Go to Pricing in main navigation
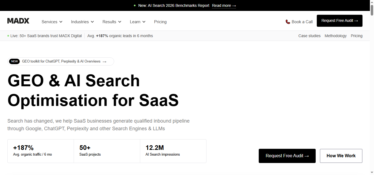Viewport: 374px width, 175px height. (x=160, y=22)
